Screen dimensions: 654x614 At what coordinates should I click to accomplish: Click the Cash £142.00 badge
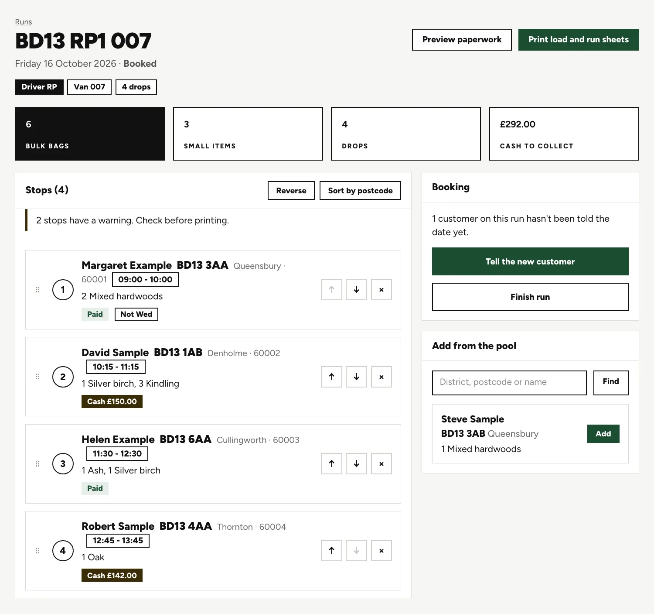(x=112, y=576)
